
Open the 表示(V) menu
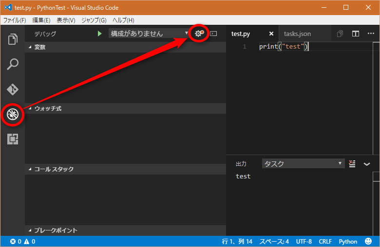pyautogui.click(x=66, y=20)
